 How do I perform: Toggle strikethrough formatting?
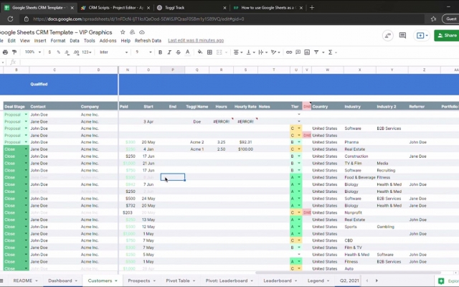tap(179, 52)
